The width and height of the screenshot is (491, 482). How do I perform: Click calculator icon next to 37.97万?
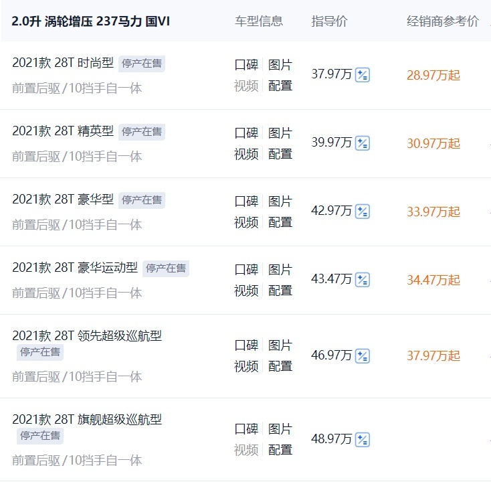point(363,74)
